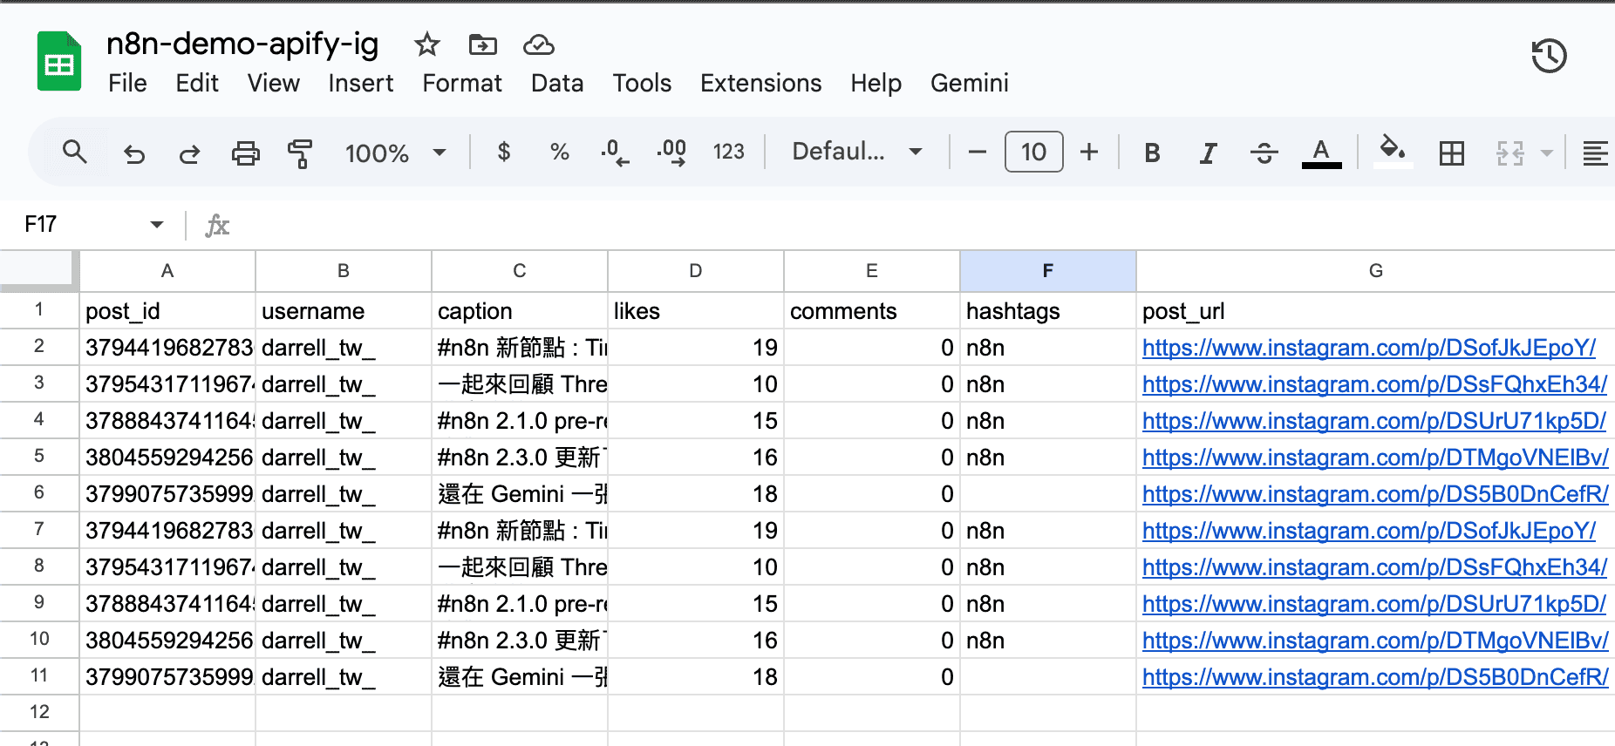This screenshot has width=1615, height=746.
Task: Open the Format menu
Action: point(462,84)
